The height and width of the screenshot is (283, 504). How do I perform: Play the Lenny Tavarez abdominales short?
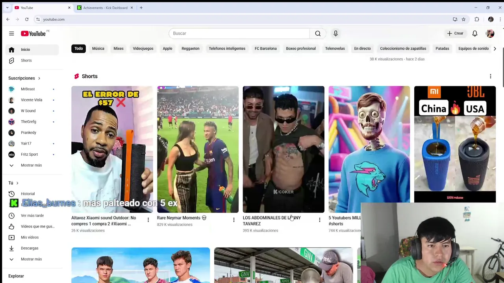click(x=283, y=149)
